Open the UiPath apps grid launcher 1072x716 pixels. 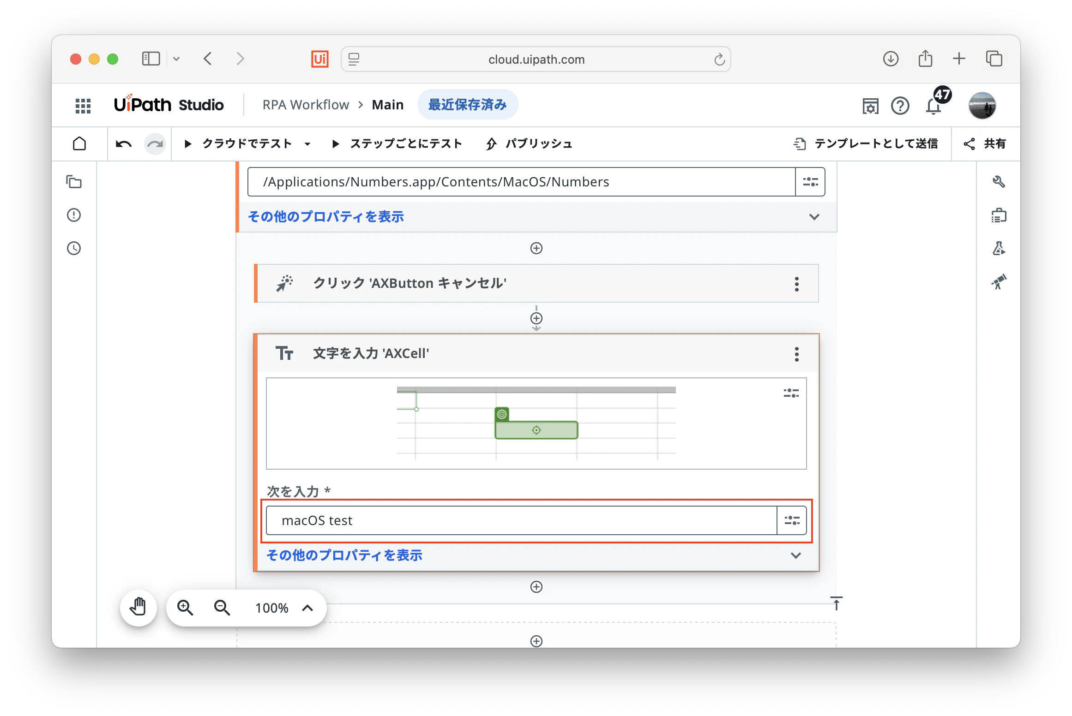pyautogui.click(x=83, y=106)
